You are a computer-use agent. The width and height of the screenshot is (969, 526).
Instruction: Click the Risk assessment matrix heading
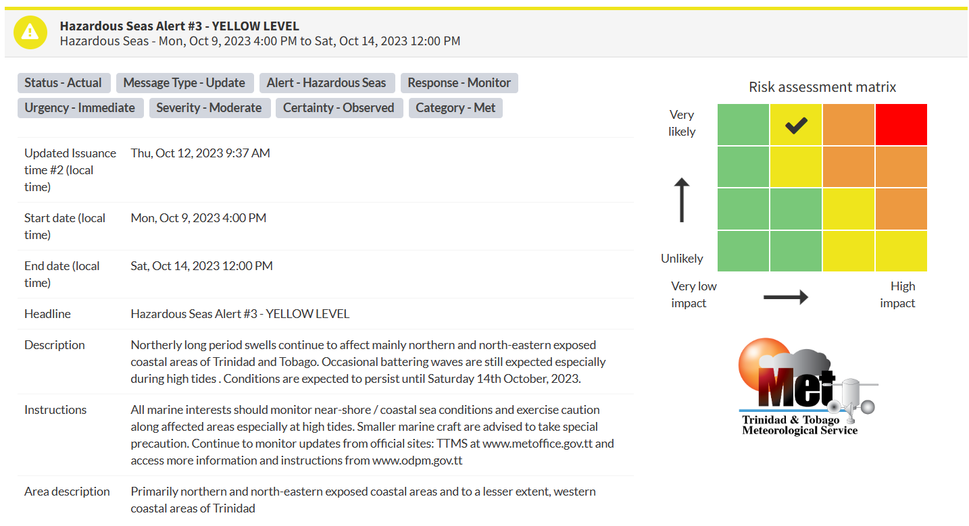[822, 87]
